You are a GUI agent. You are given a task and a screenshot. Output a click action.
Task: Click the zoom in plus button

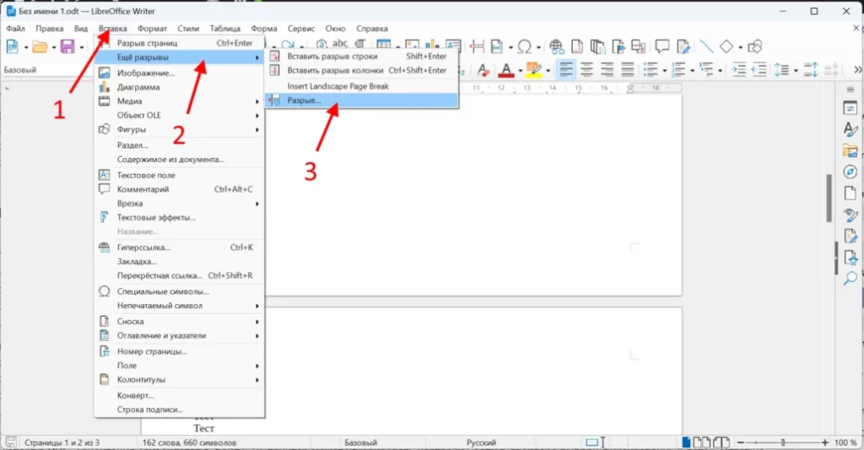825,442
